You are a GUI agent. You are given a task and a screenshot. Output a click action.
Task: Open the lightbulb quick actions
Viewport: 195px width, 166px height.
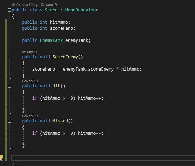(x=1, y=158)
